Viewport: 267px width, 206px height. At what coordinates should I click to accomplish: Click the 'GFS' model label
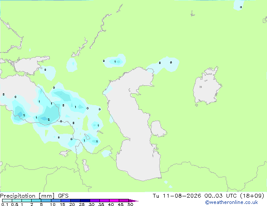point(63,196)
